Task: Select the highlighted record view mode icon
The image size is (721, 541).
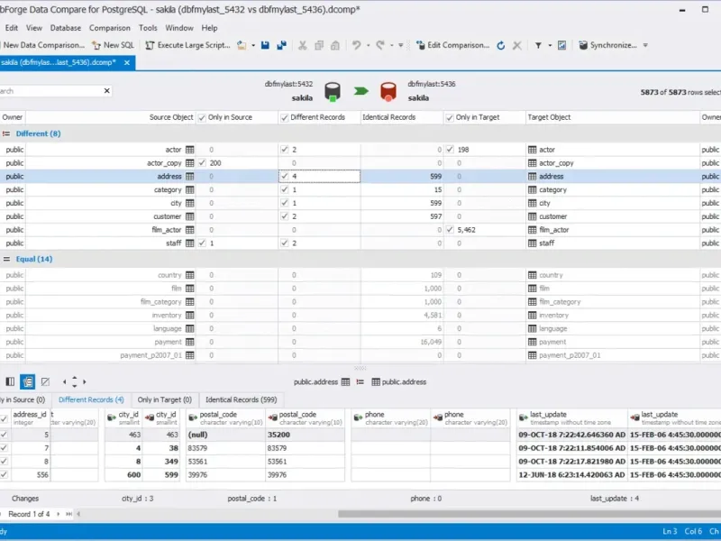Action: (28, 381)
